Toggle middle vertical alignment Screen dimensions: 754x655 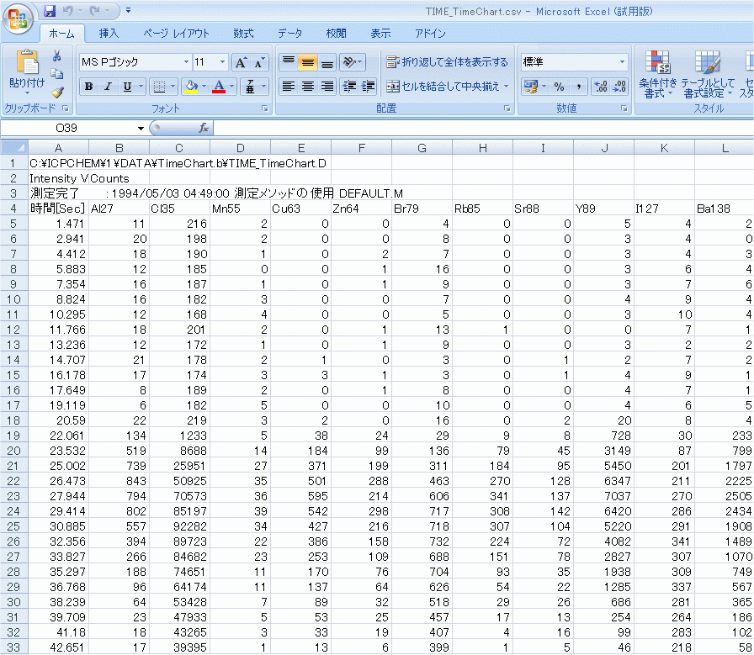308,61
